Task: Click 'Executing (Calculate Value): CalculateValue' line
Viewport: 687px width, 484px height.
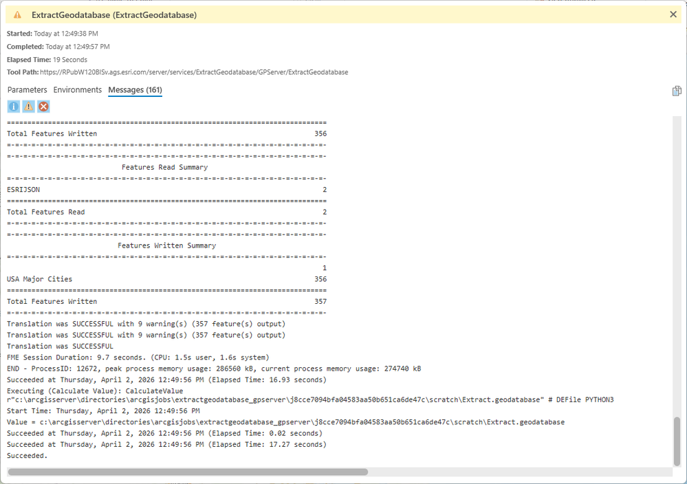Action: click(x=95, y=390)
